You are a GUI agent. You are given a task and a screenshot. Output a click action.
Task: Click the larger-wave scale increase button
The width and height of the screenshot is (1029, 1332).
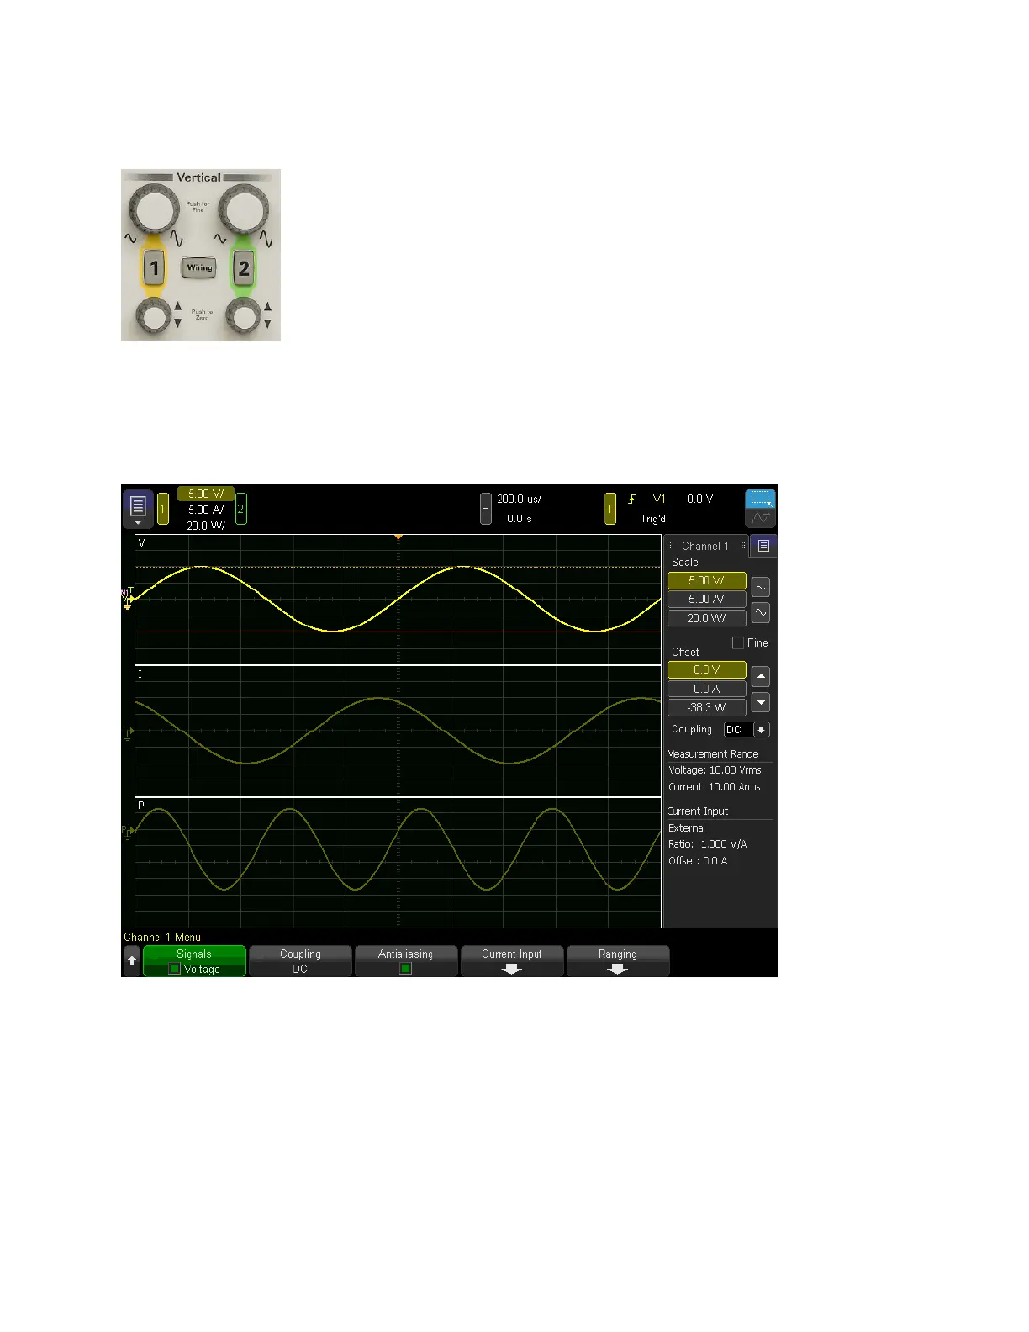coord(760,613)
